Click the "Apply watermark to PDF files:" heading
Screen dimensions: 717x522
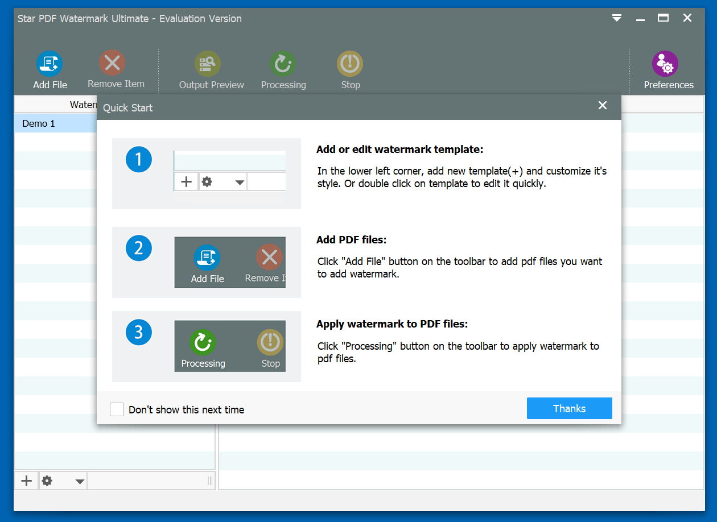tap(392, 324)
